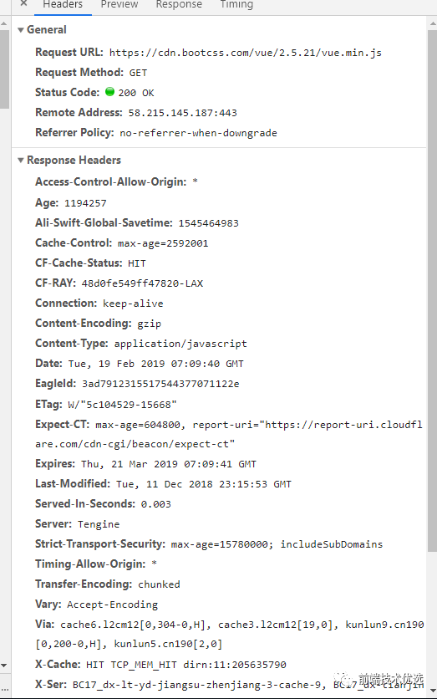
Task: Select the Served-In-Seconds value 0.003
Action: point(156,504)
